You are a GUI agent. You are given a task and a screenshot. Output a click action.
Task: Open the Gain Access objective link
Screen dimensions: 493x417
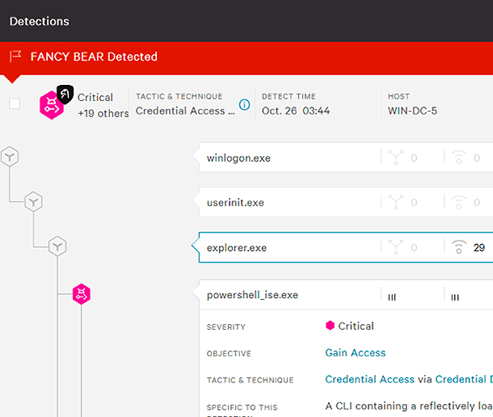pos(356,353)
